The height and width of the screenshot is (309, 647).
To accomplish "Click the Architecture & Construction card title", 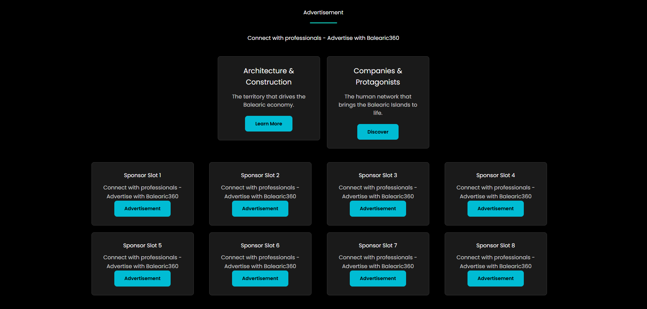I will [x=269, y=76].
